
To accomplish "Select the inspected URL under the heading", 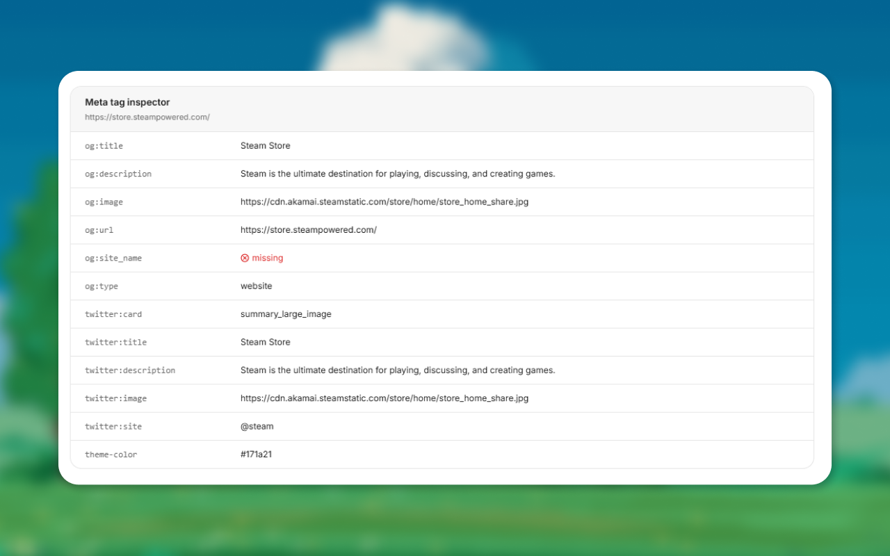I will (x=147, y=117).
